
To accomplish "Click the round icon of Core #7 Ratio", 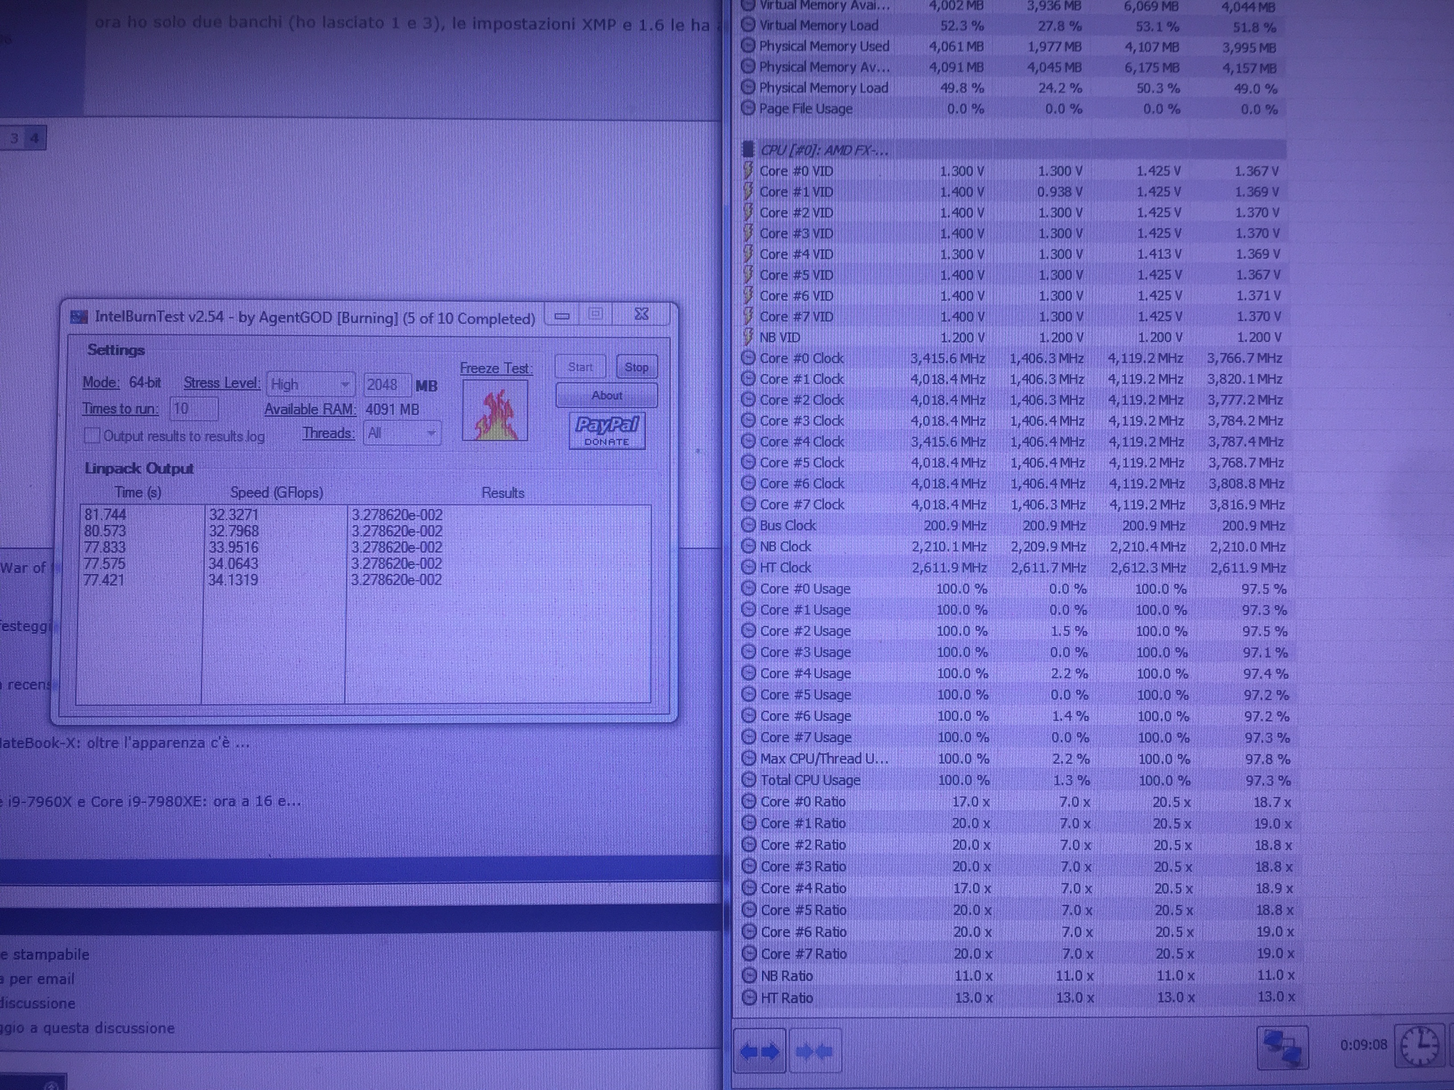I will coord(749,953).
